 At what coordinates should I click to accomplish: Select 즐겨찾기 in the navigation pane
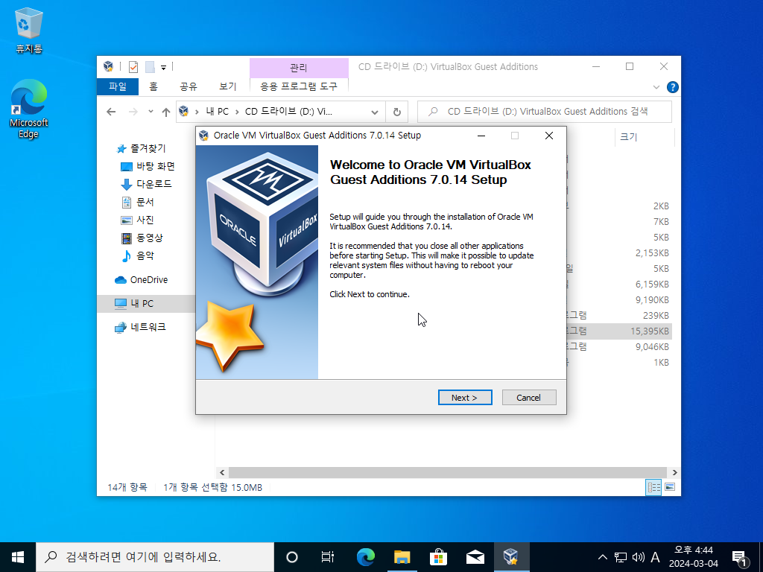141,148
